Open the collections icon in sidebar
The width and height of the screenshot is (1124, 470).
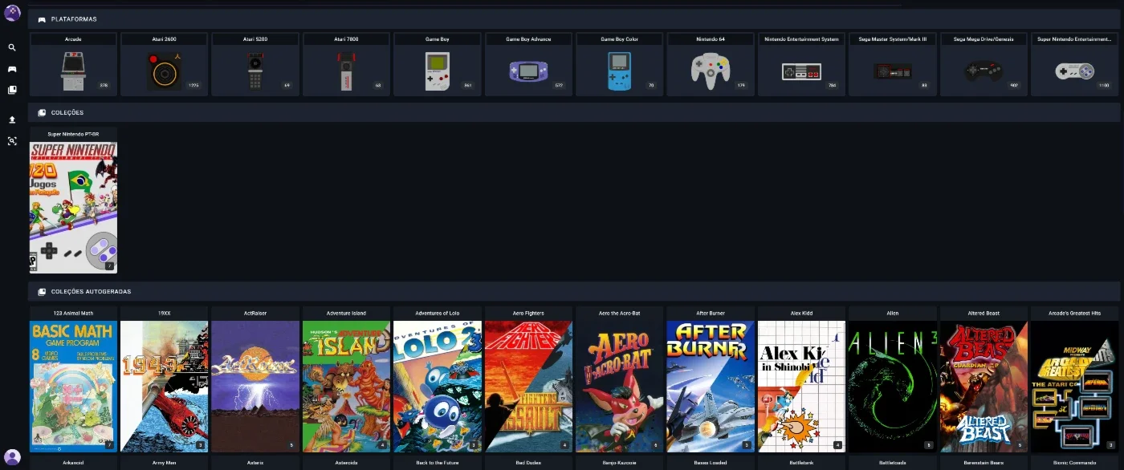pyautogui.click(x=12, y=90)
